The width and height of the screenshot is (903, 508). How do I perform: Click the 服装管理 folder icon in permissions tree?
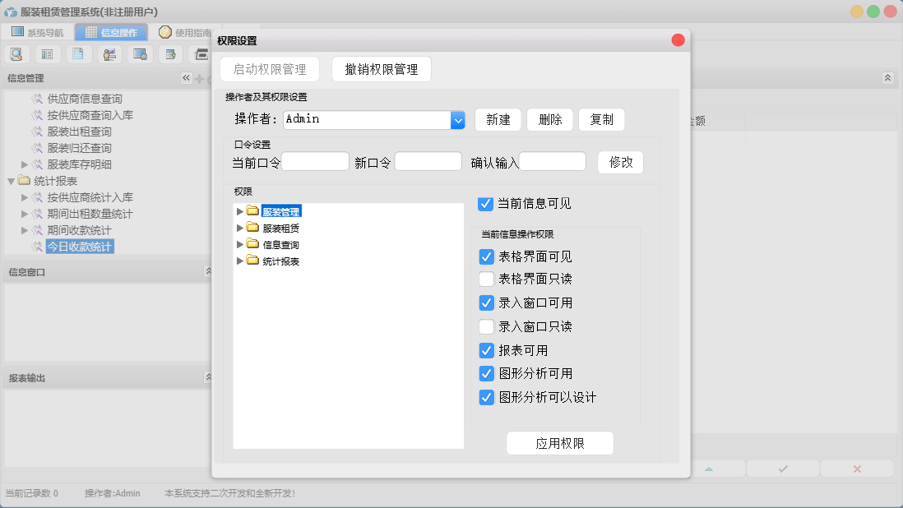tap(252, 211)
